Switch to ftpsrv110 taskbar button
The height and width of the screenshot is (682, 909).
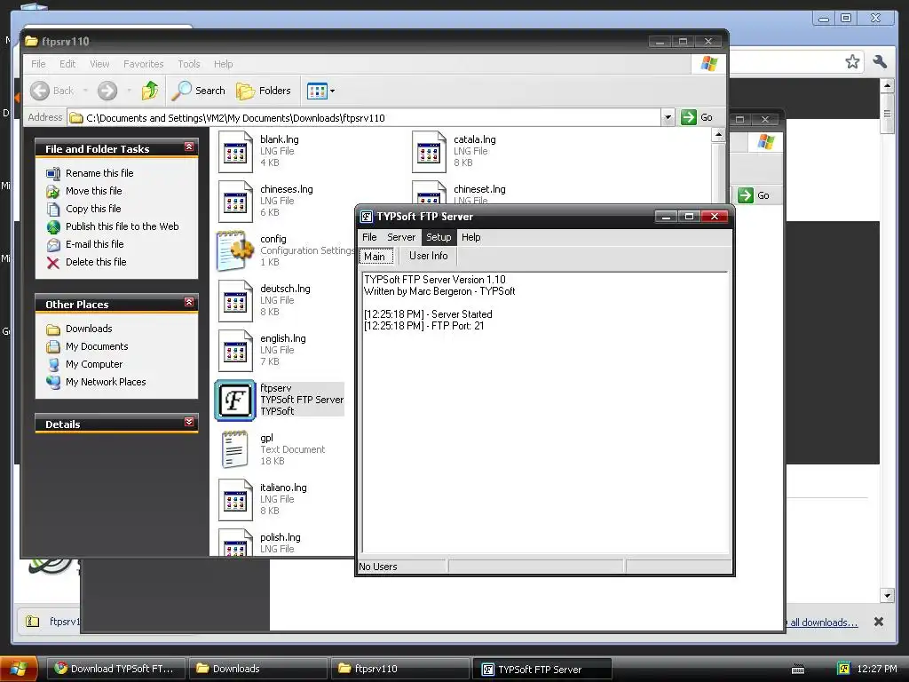(x=400, y=669)
